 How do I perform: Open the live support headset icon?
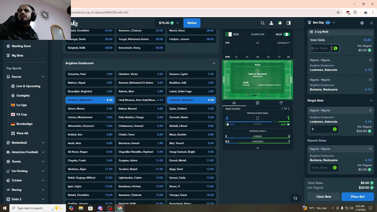coord(295,198)
